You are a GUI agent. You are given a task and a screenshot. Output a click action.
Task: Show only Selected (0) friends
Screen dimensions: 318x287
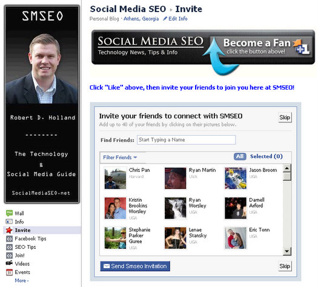point(267,156)
